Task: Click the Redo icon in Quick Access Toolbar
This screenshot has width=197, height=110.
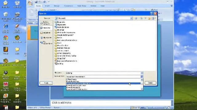Action: pos(44,2)
